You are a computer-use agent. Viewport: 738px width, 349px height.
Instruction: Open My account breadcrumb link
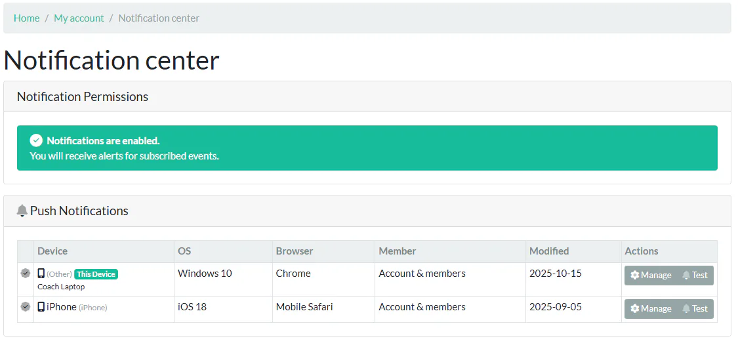79,18
